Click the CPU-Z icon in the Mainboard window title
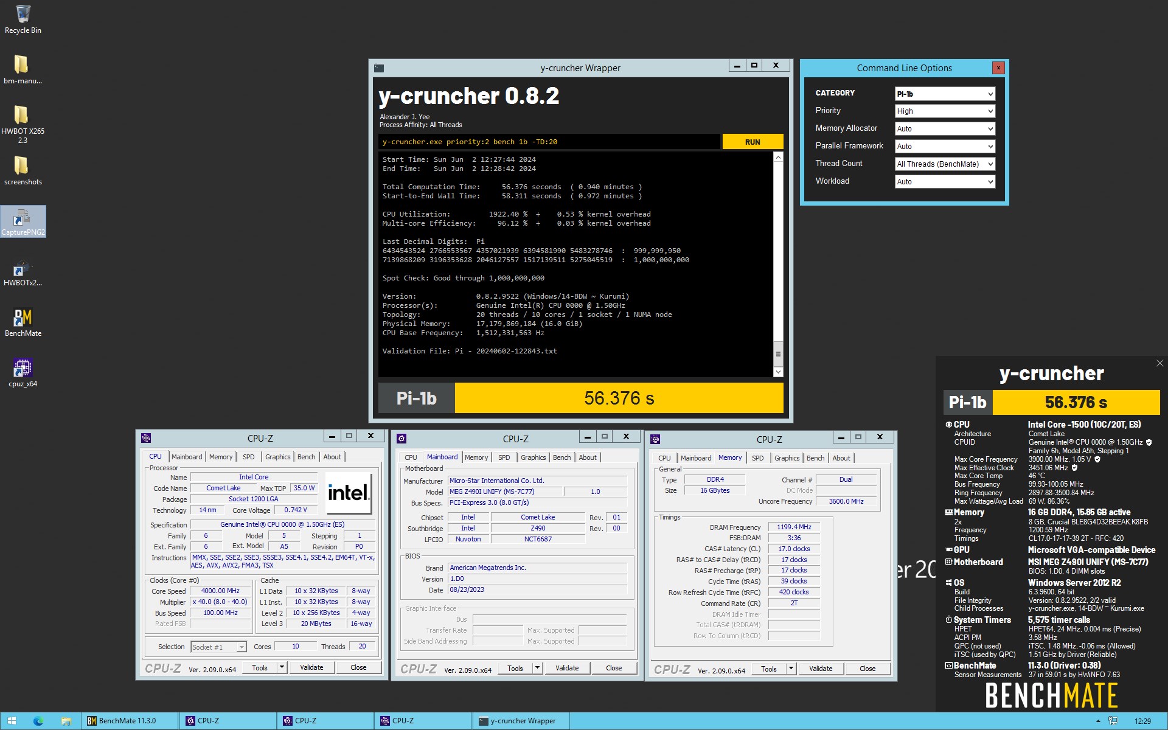1168x730 pixels. tap(401, 439)
